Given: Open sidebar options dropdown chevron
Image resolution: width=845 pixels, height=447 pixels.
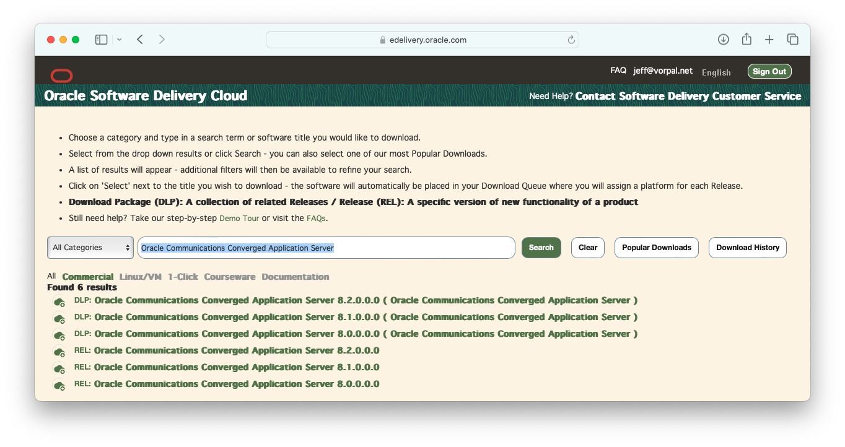Looking at the screenshot, I should [x=119, y=40].
